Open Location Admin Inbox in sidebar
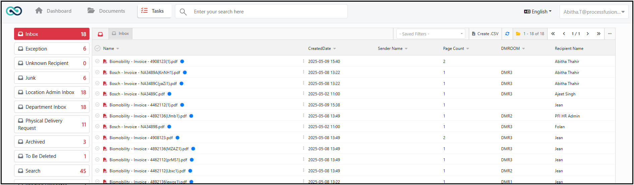 pos(52,92)
